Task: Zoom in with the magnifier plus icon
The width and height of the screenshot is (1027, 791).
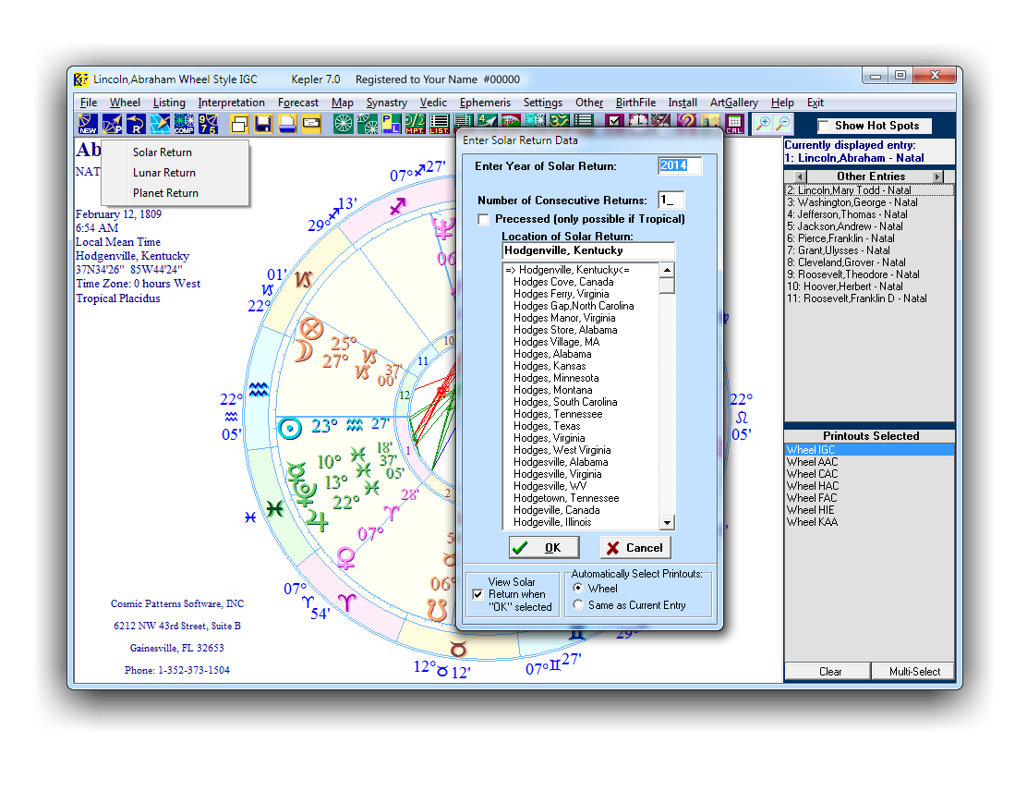Action: tap(763, 123)
